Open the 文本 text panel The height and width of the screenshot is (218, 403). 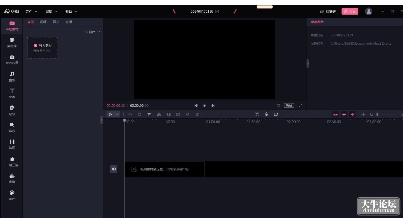click(12, 94)
